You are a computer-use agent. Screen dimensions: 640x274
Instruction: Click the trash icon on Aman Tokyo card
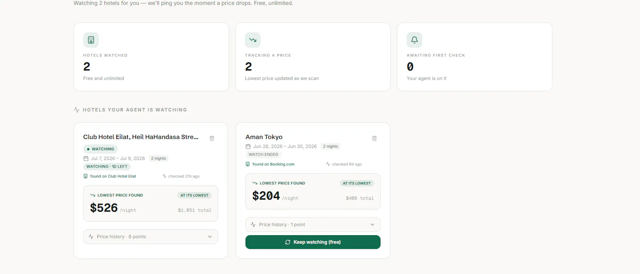coord(374,138)
